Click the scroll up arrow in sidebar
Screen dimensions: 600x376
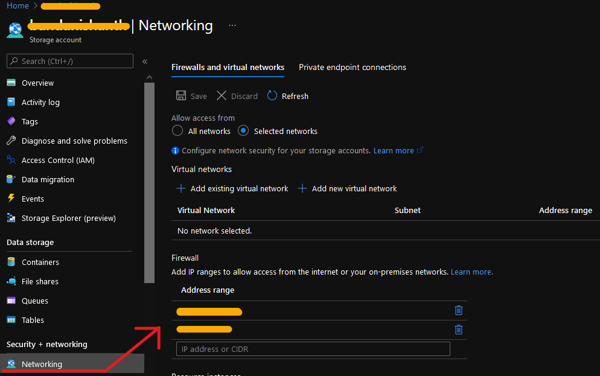click(149, 78)
